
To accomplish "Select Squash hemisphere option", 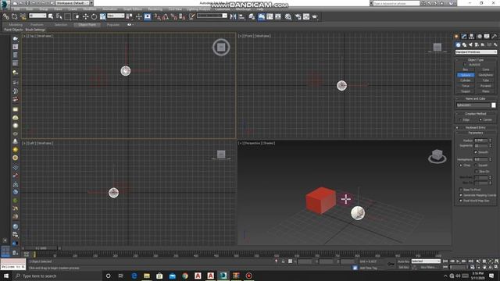I will (x=476, y=165).
